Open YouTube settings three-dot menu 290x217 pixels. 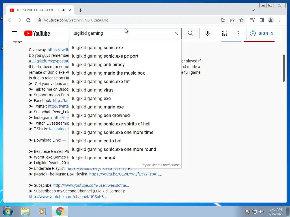click(238, 33)
